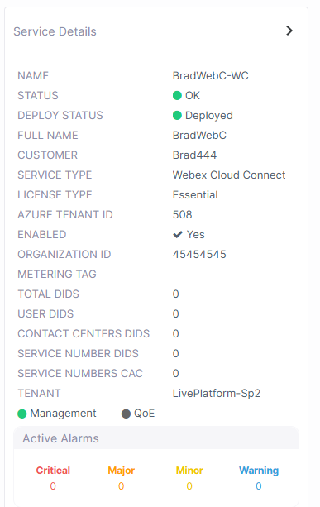Click the green Management indicator dot
Viewport: 320px width, 507px height.
tap(22, 414)
